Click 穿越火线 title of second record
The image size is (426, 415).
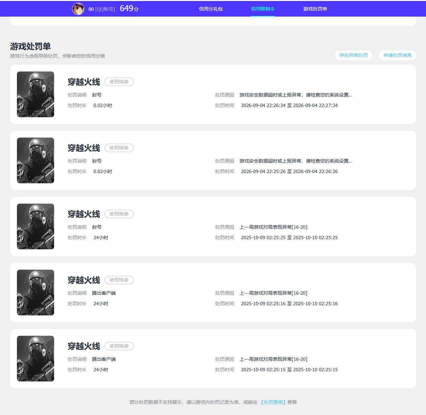pos(84,148)
